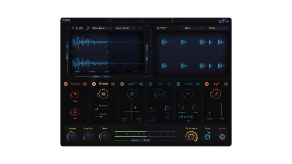Expand the Static output mode dropdown
292x164 pixels.
click(x=193, y=28)
